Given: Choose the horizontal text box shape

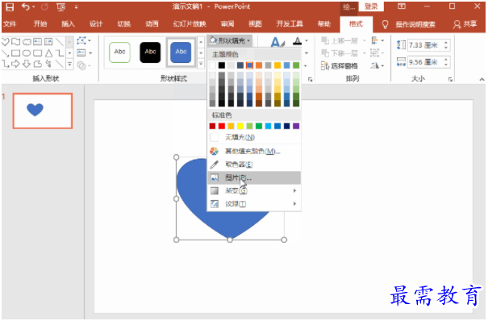Looking at the screenshot, I should [38, 42].
